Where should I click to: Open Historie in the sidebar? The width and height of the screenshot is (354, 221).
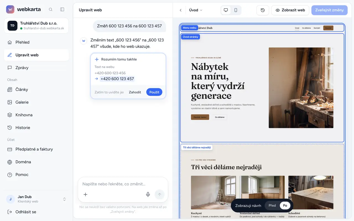36,128
